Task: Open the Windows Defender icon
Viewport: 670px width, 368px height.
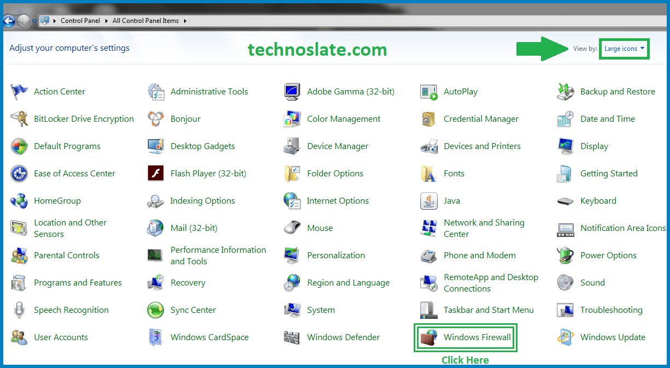Action: tap(292, 337)
